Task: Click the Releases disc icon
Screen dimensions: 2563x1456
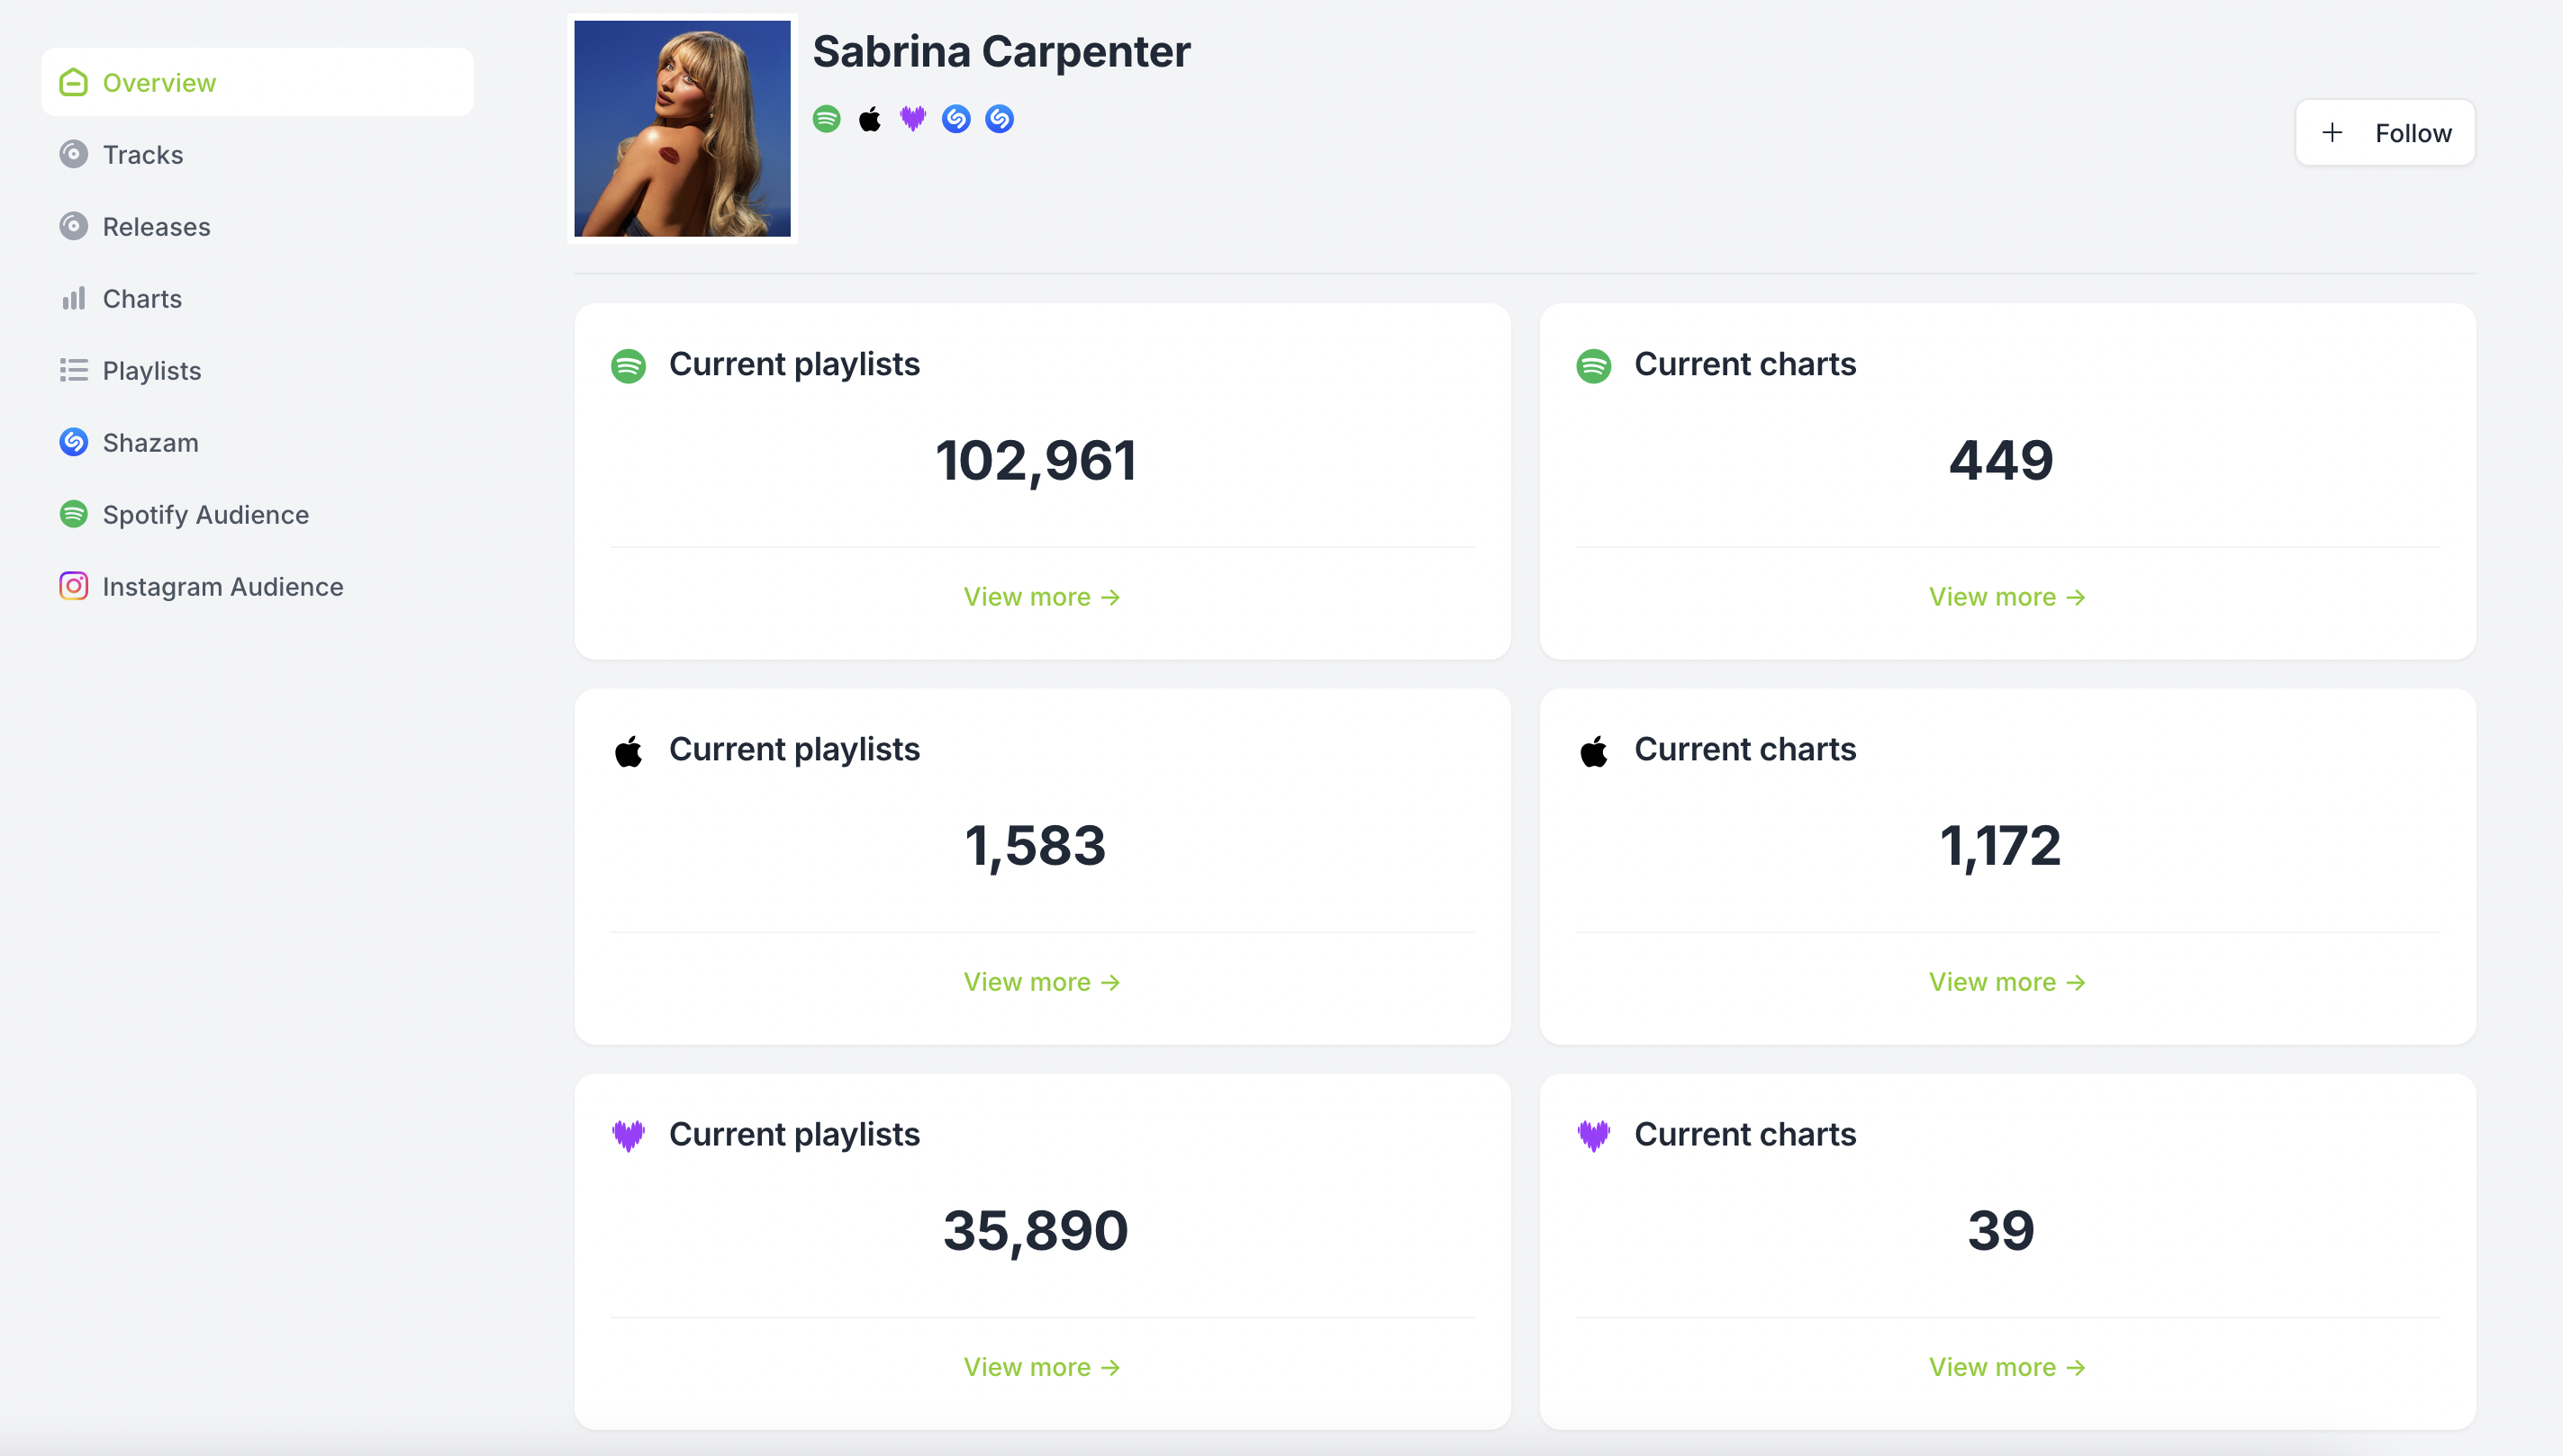Action: 73,226
